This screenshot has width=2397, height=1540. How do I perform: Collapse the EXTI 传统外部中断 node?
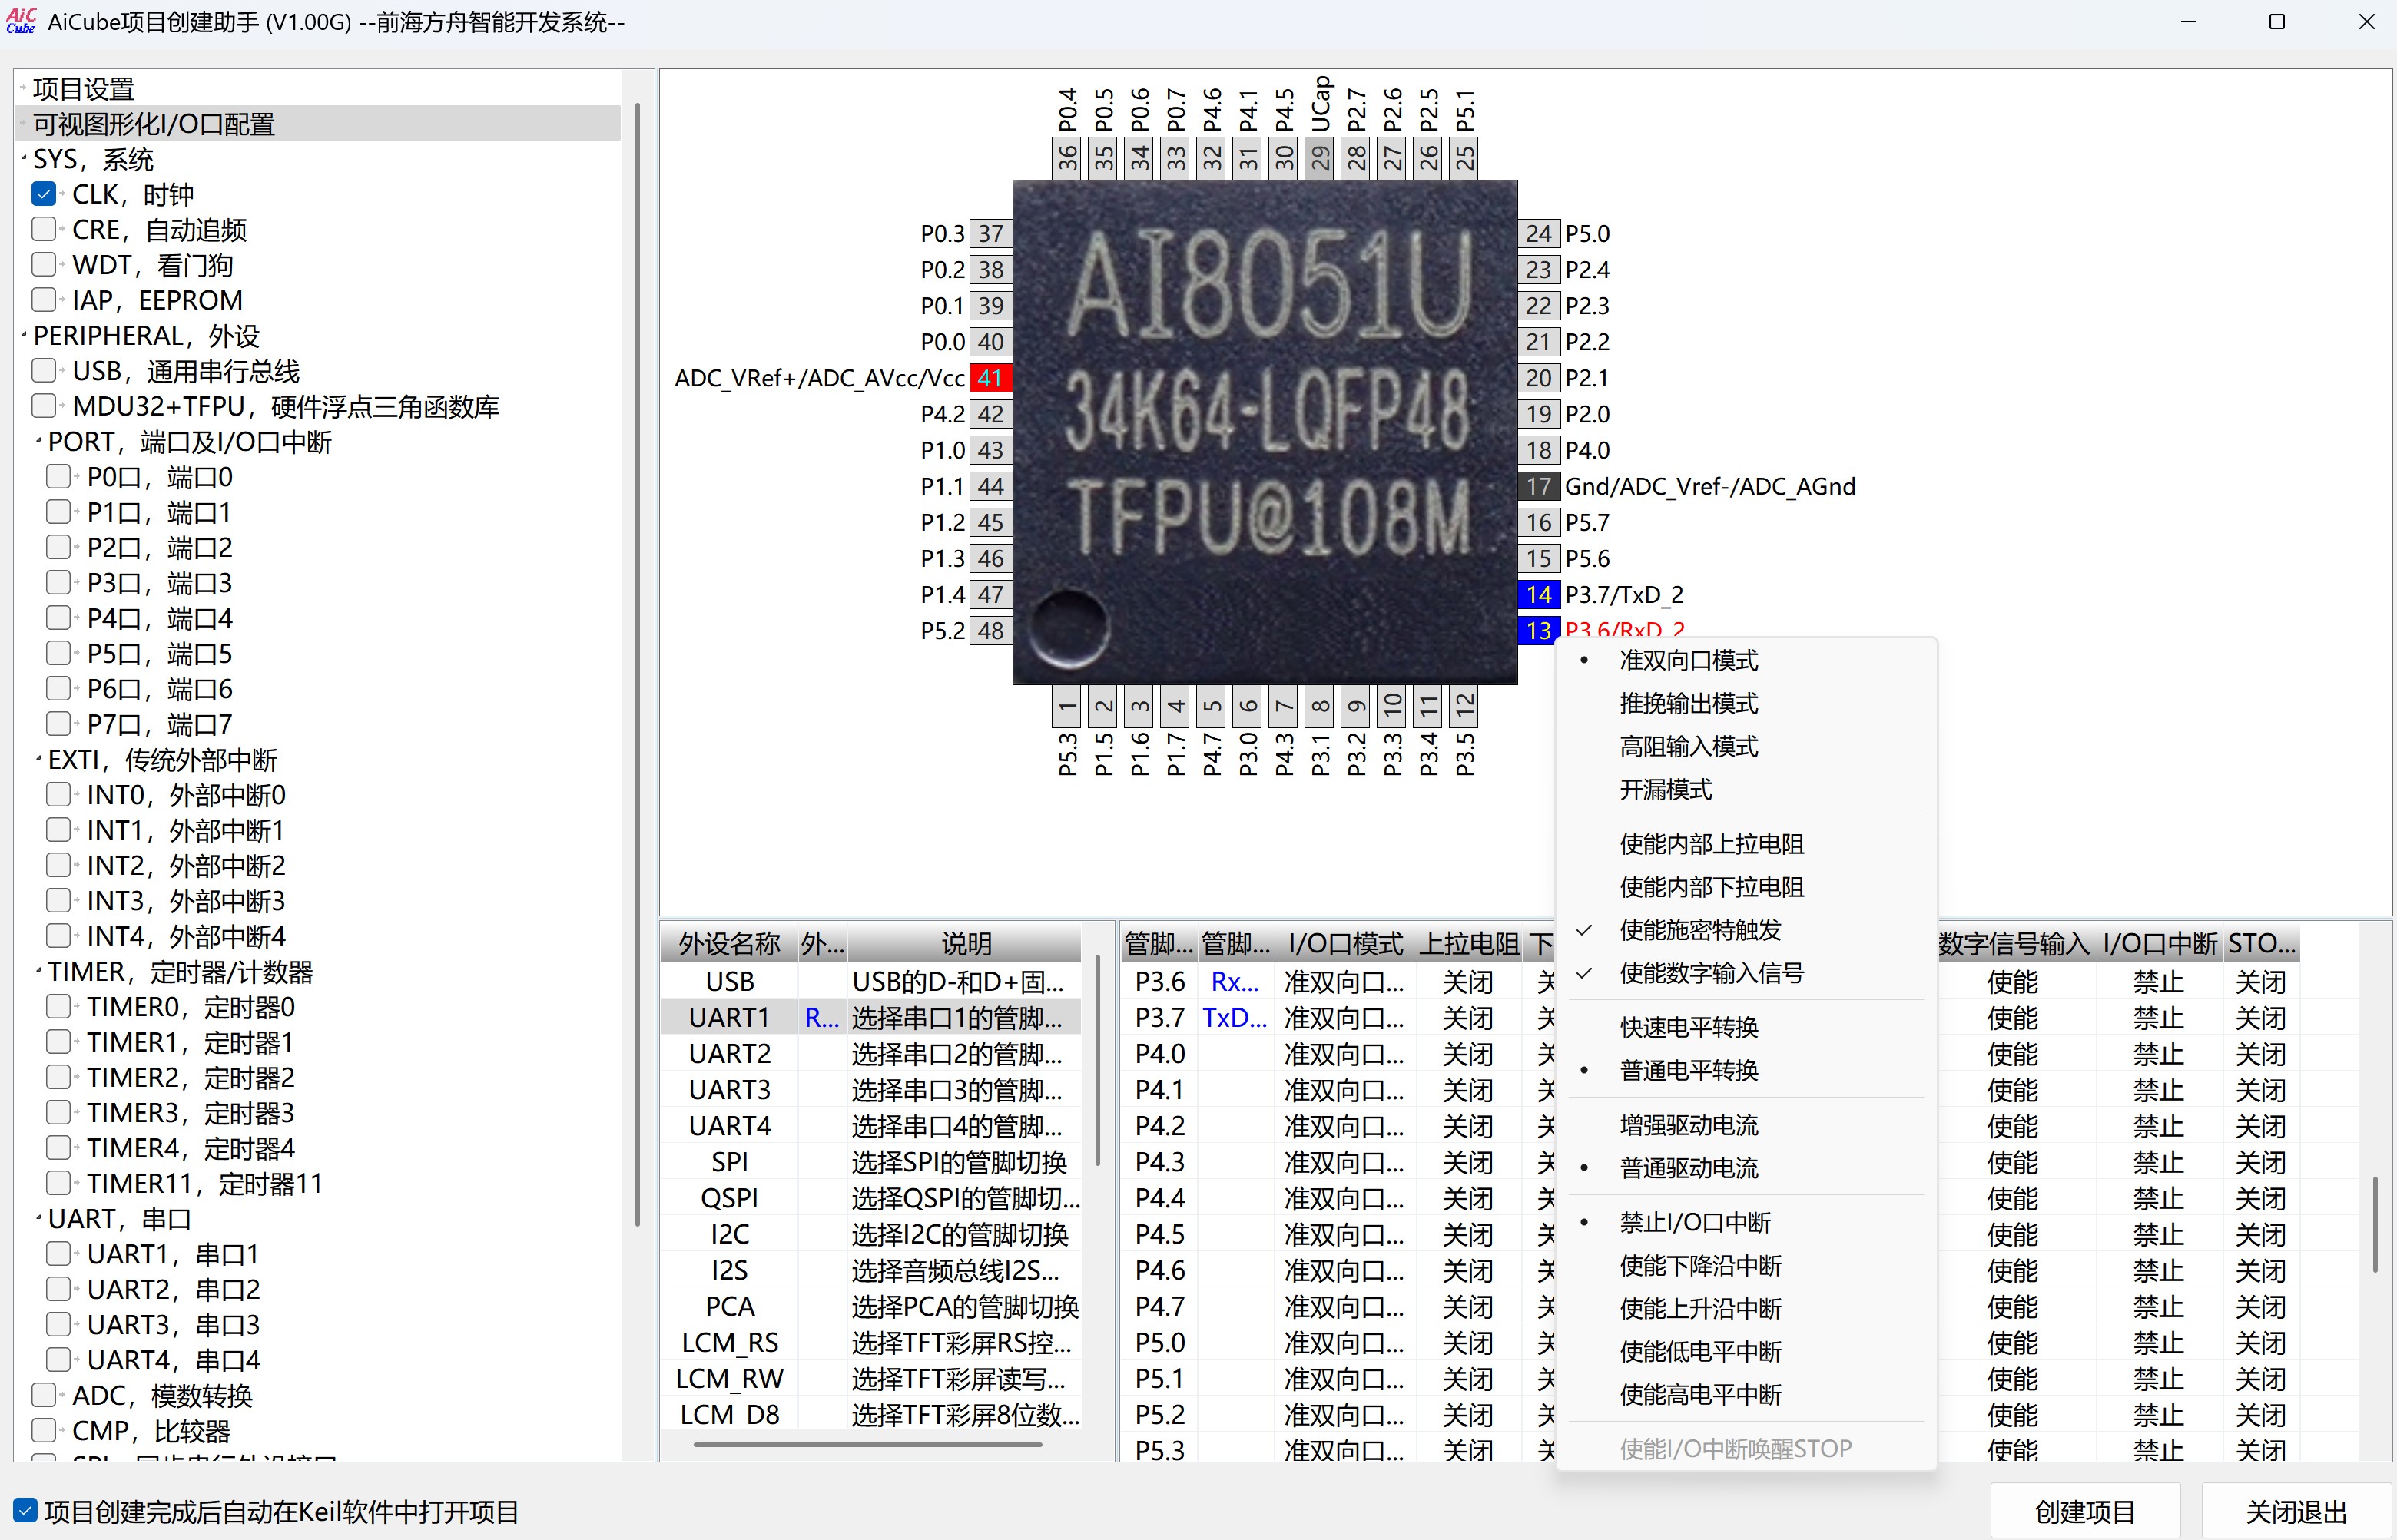click(39, 758)
